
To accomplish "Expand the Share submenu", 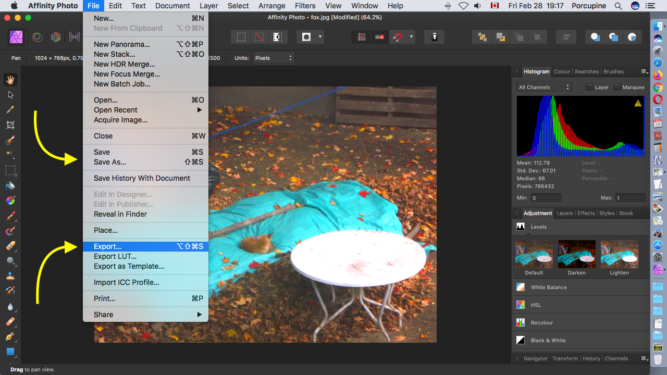I will tap(145, 315).
